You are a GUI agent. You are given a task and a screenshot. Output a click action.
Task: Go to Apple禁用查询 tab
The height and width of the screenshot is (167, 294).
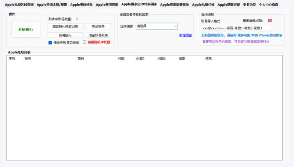tap(107, 5)
